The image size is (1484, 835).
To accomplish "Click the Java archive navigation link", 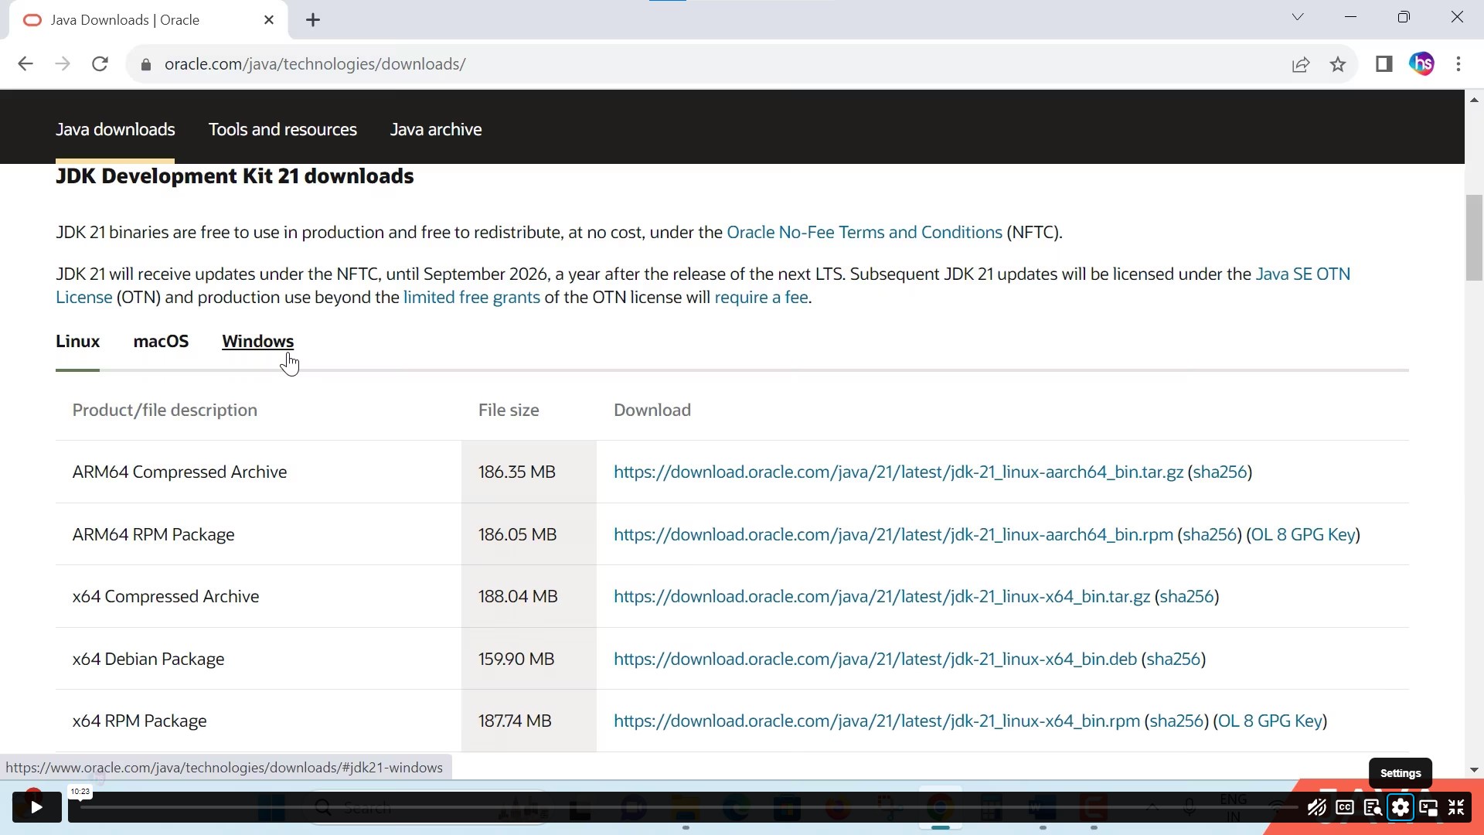I will 436,129.
